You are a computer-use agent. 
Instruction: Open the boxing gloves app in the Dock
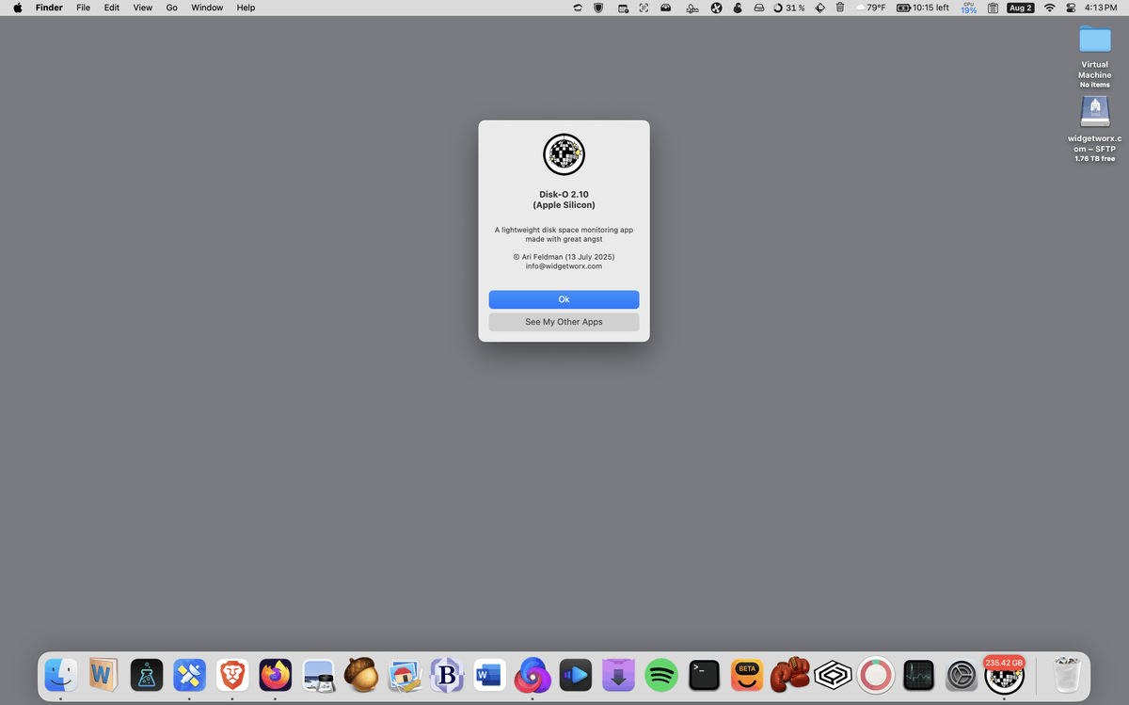tap(790, 675)
